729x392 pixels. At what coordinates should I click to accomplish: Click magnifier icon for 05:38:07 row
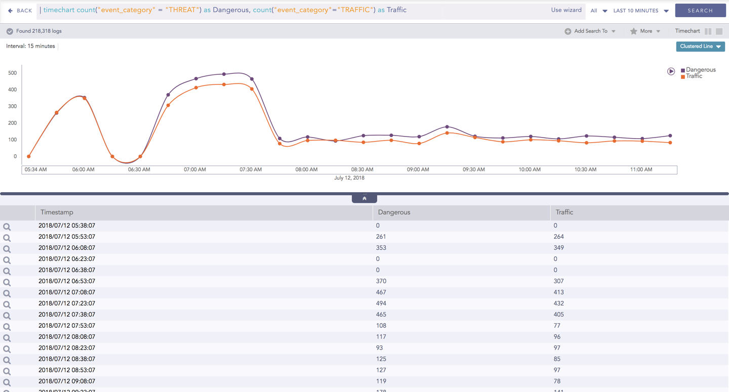click(x=7, y=227)
